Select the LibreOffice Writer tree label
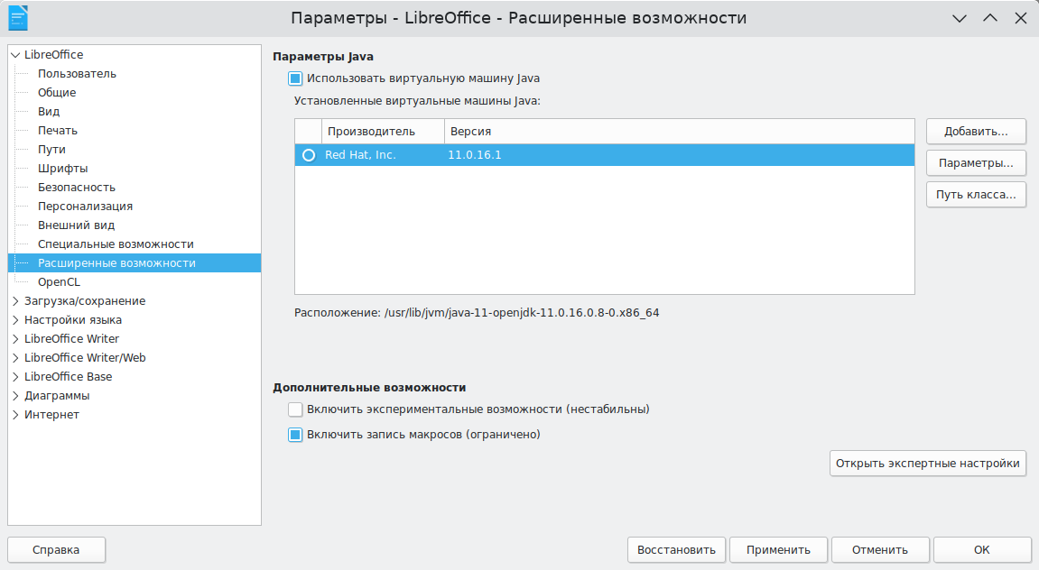The width and height of the screenshot is (1039, 570). coord(71,339)
